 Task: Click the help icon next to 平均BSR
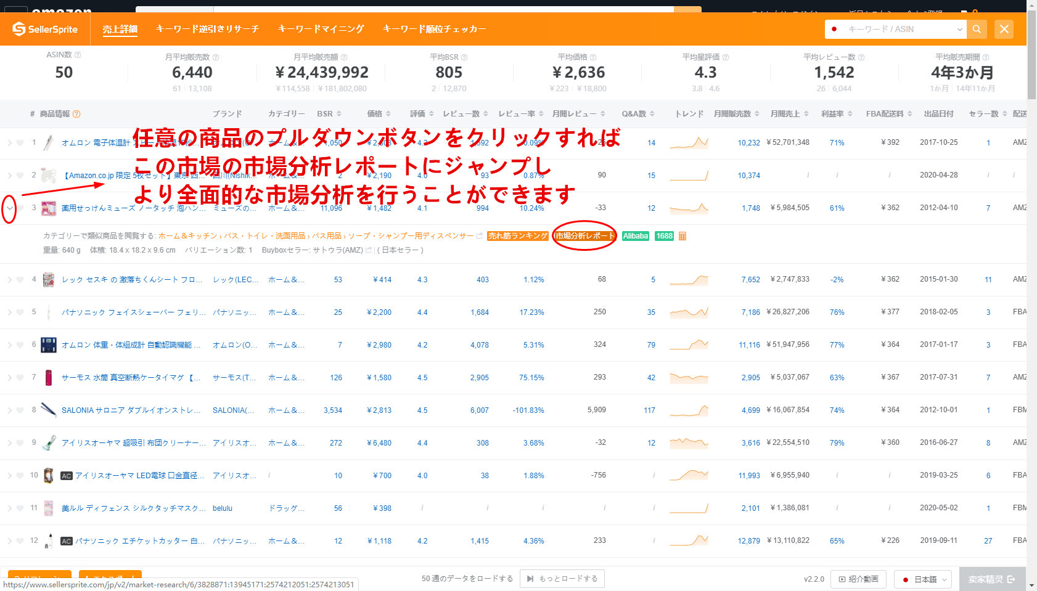click(464, 57)
